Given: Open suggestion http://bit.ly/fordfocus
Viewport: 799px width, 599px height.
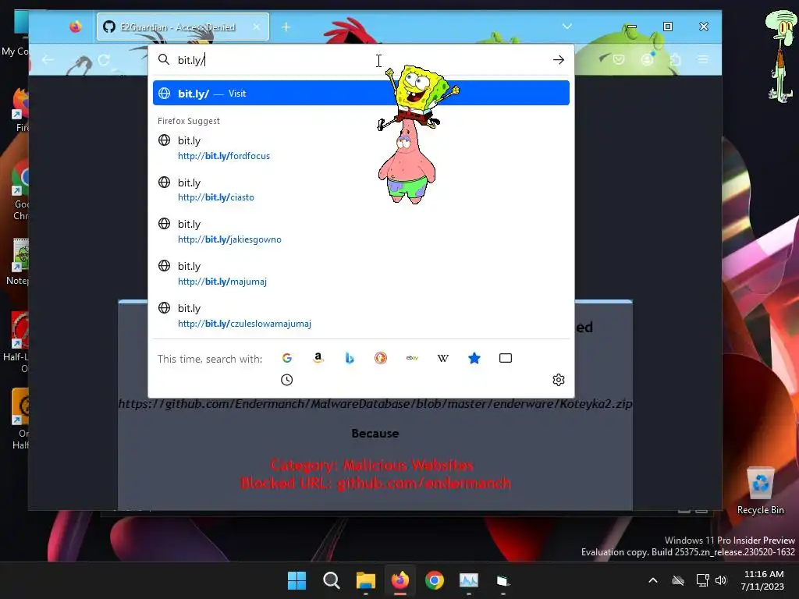Looking at the screenshot, I should pos(361,147).
